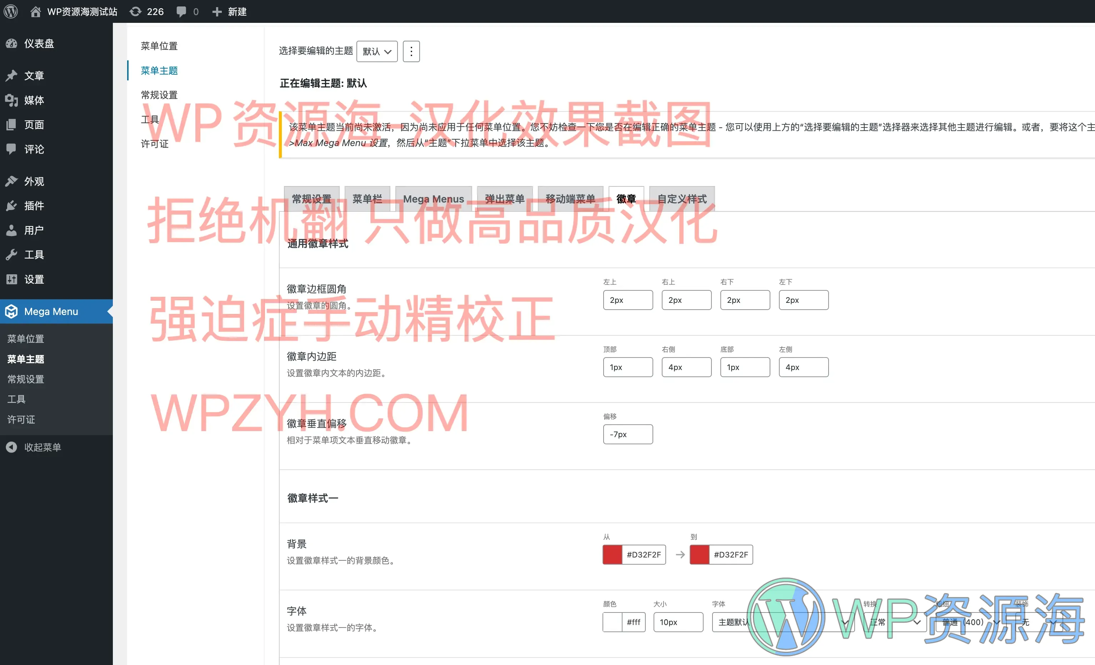
Task: Switch to the 弹出菜单 tab
Action: click(x=505, y=199)
